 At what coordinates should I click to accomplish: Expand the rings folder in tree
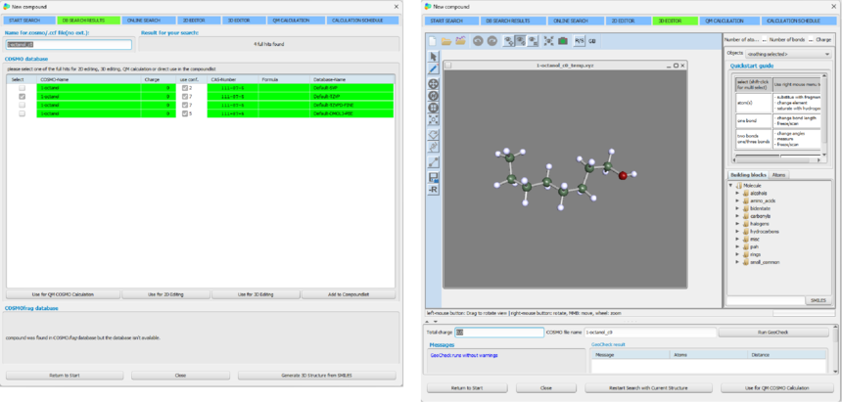737,254
